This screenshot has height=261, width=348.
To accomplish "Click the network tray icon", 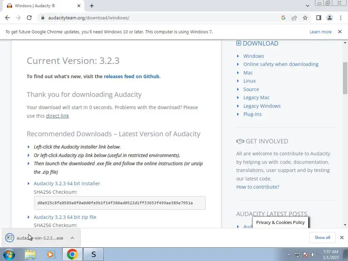I will pos(297,255).
